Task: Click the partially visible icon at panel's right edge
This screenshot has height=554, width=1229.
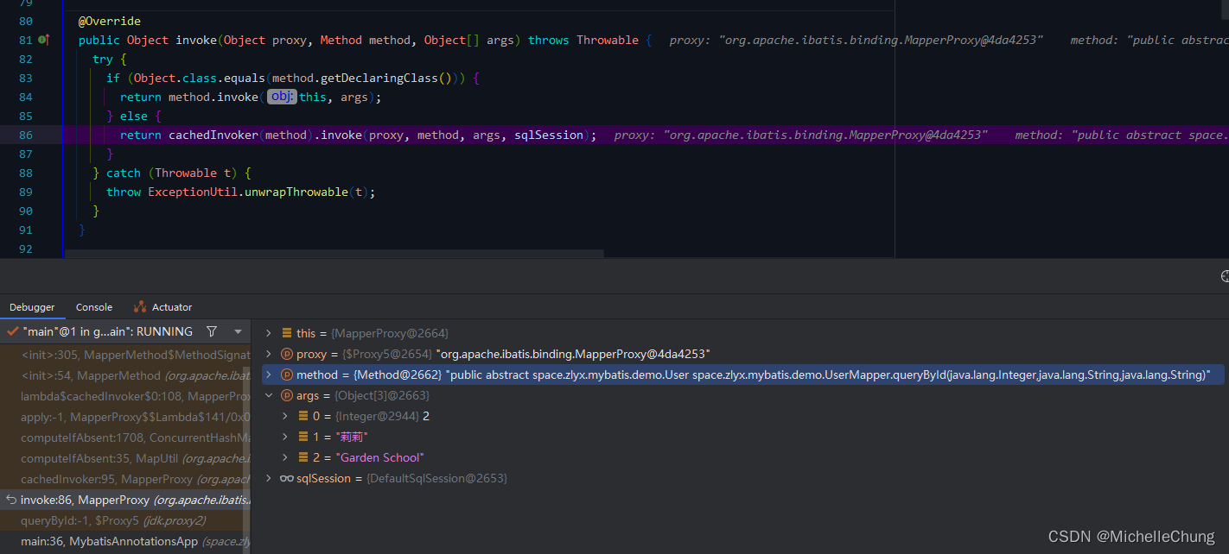Action: [1225, 276]
